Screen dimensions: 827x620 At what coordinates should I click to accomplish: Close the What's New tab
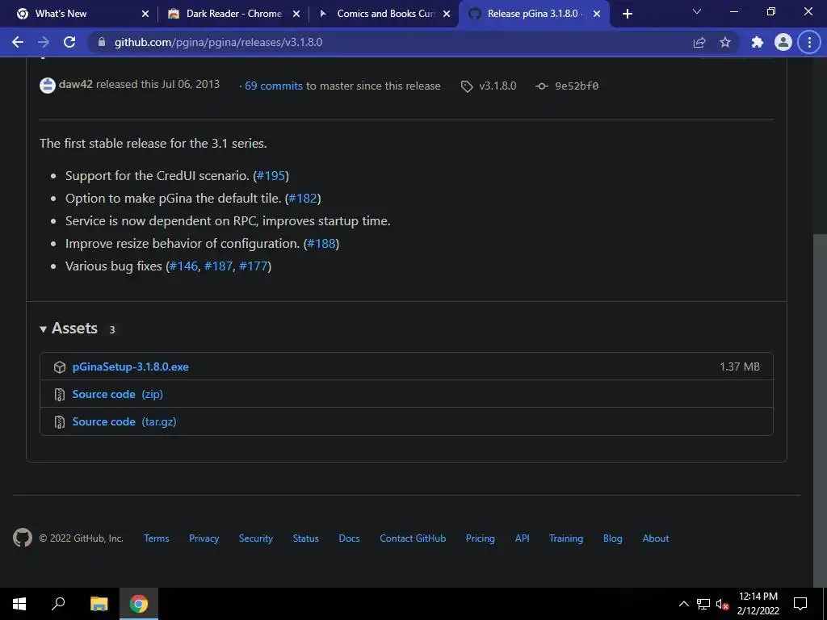tap(145, 15)
